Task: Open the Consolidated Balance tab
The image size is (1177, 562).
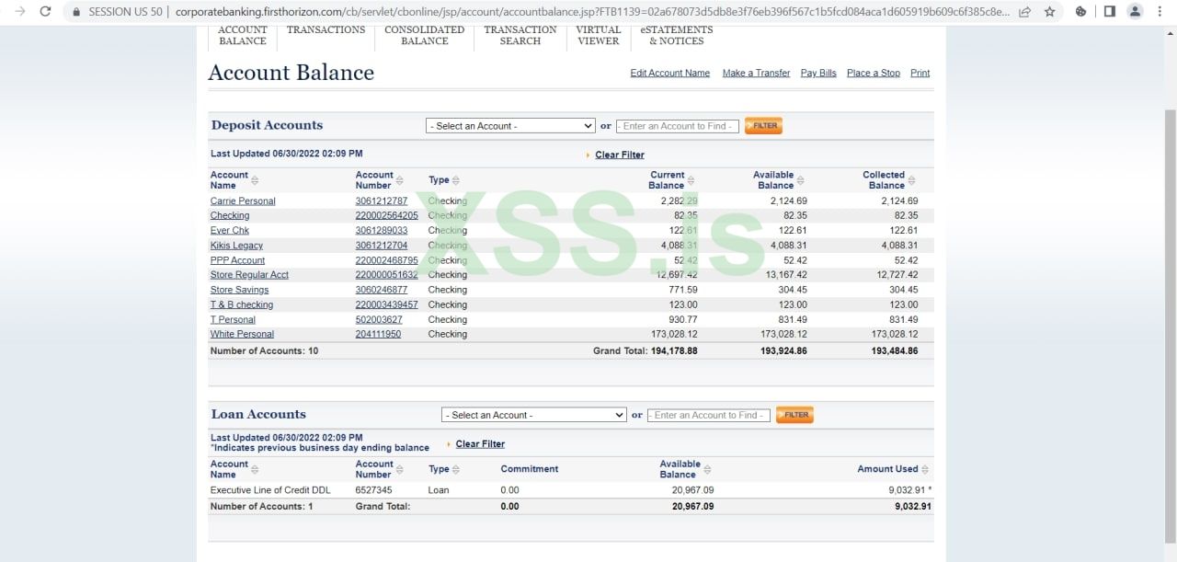Action: (424, 35)
